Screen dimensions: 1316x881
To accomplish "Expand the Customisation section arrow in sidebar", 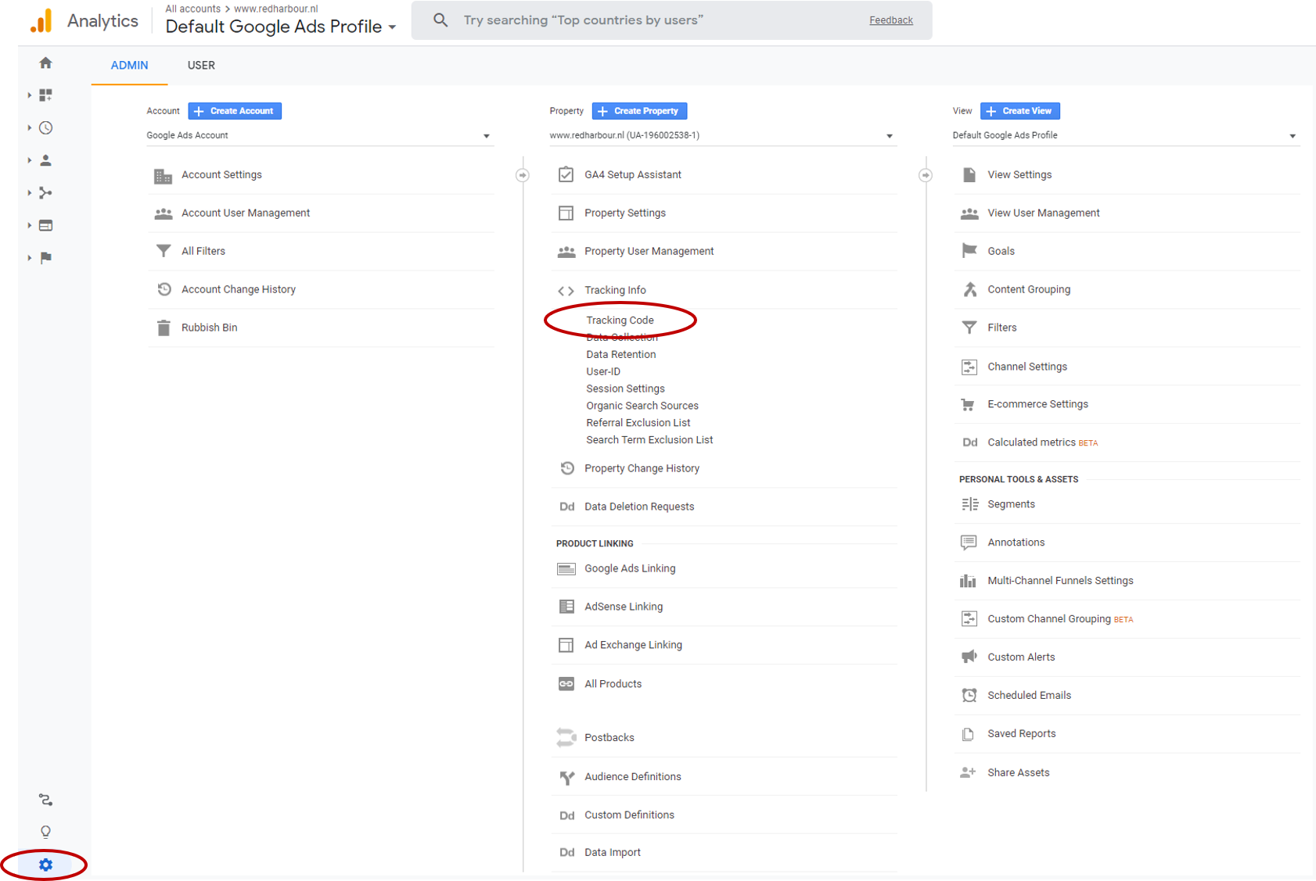I will click(30, 95).
